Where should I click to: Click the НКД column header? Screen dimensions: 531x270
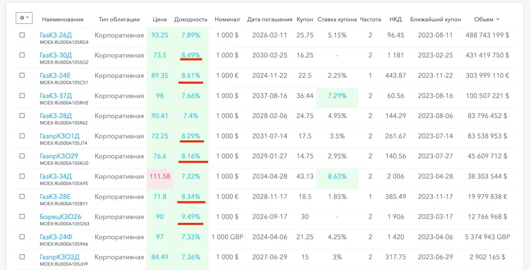pos(395,19)
